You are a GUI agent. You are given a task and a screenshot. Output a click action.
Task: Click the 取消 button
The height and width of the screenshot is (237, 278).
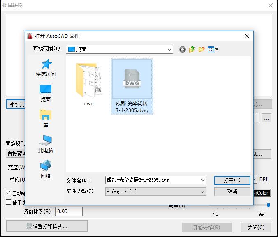point(232,191)
